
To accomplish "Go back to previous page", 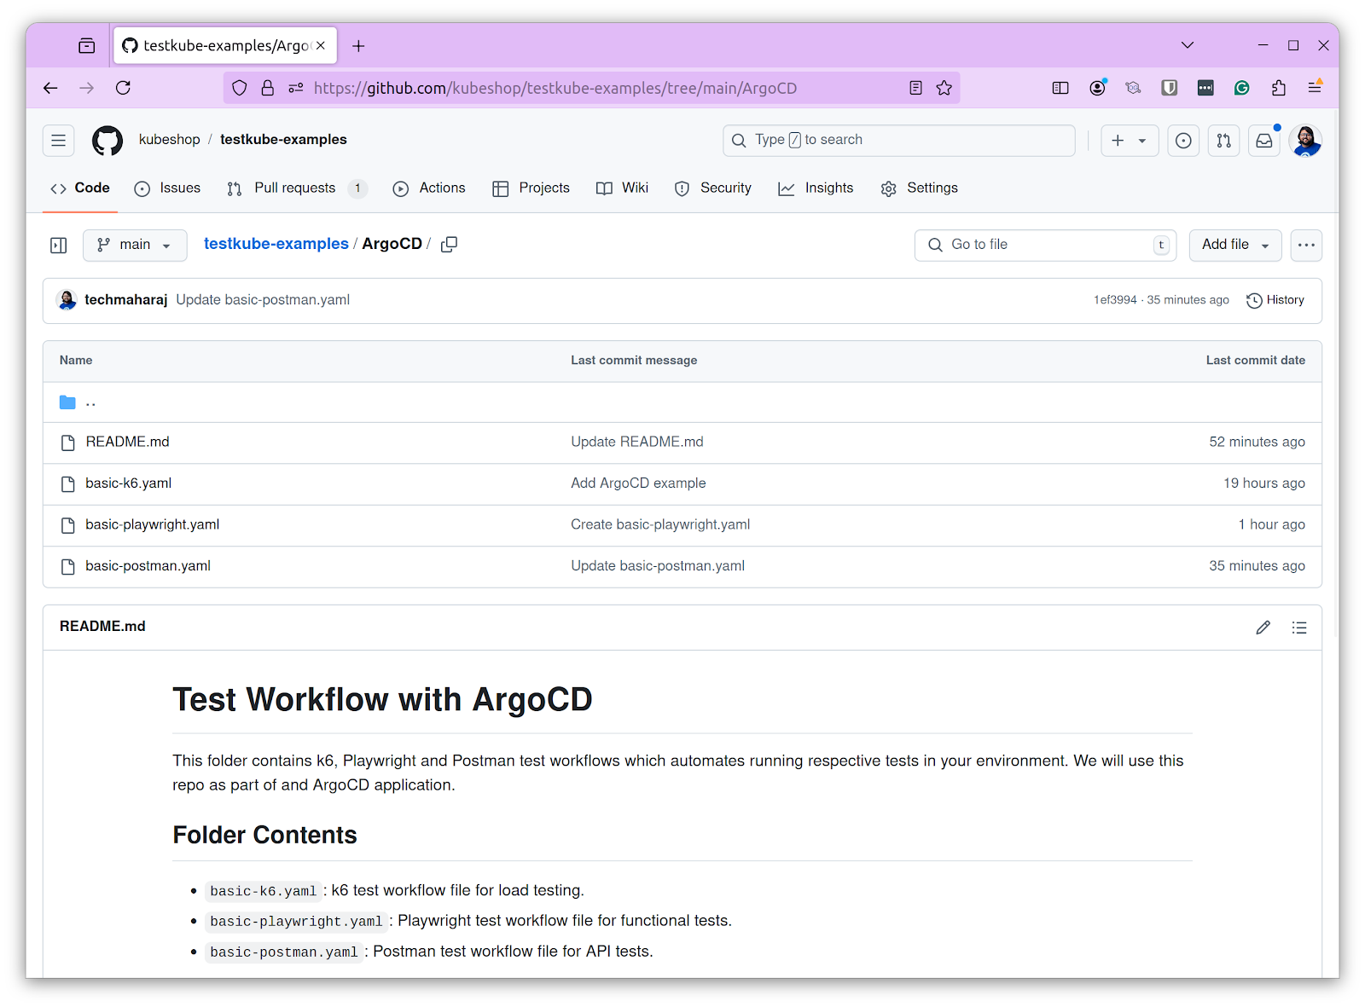I will click(x=50, y=88).
